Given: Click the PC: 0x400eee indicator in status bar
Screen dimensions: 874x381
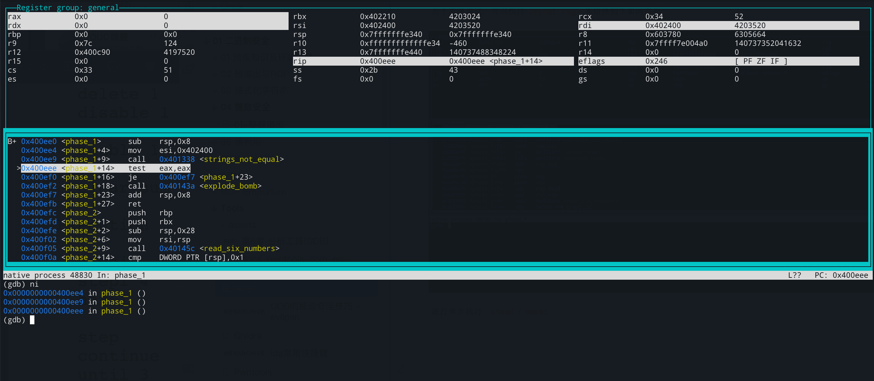Looking at the screenshot, I should (841, 275).
